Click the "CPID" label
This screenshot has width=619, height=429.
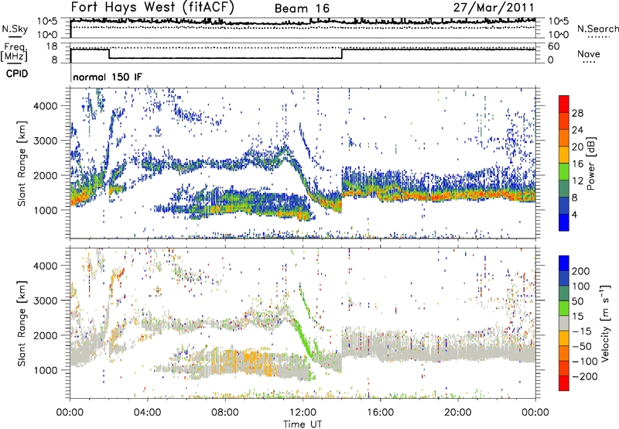17,74
